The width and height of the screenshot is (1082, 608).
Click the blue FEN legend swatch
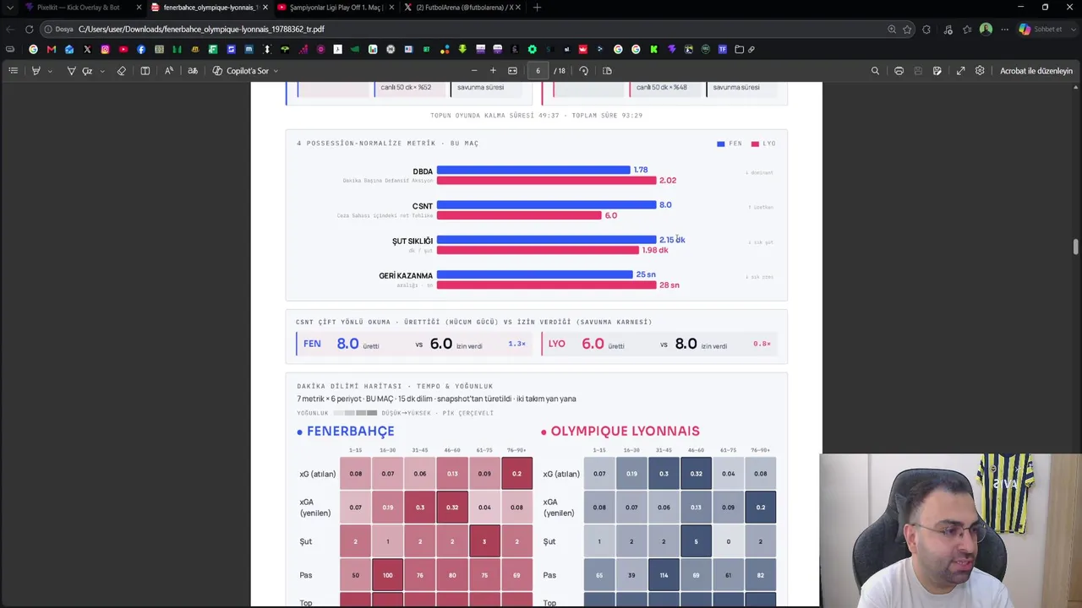click(721, 144)
